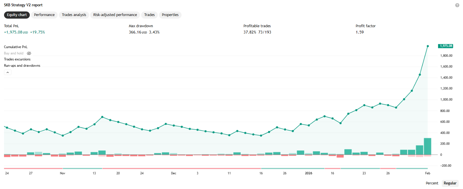The width and height of the screenshot is (463, 189).
Task: Click the Dec date label on the time axis
Action: pos(174,173)
